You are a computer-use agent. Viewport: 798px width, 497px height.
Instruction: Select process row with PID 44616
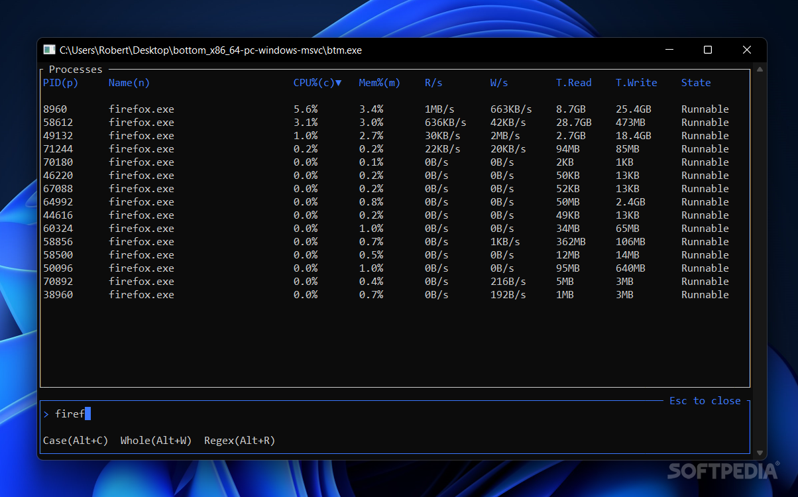(x=395, y=215)
